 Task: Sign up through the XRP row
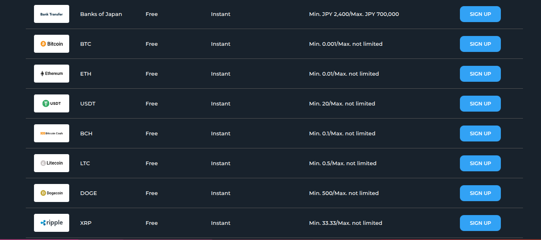click(480, 223)
